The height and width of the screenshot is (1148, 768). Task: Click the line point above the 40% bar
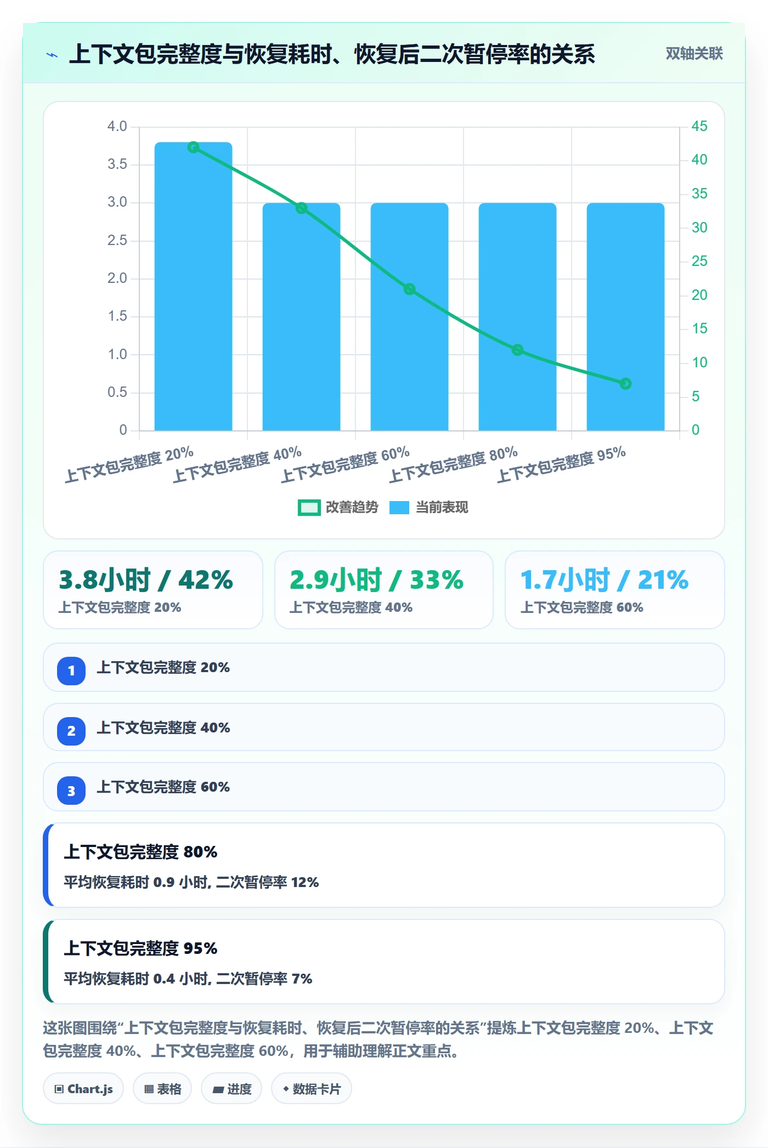pos(301,208)
